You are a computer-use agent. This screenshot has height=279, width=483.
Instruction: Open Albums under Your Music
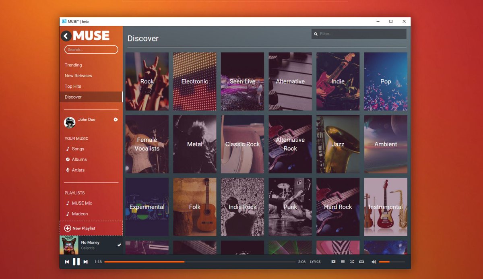[79, 159]
